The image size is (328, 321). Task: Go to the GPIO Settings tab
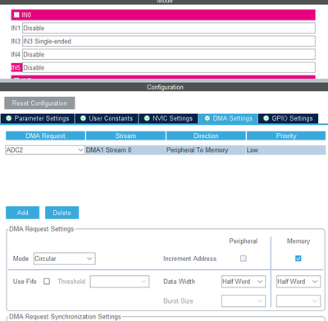pyautogui.click(x=288, y=118)
